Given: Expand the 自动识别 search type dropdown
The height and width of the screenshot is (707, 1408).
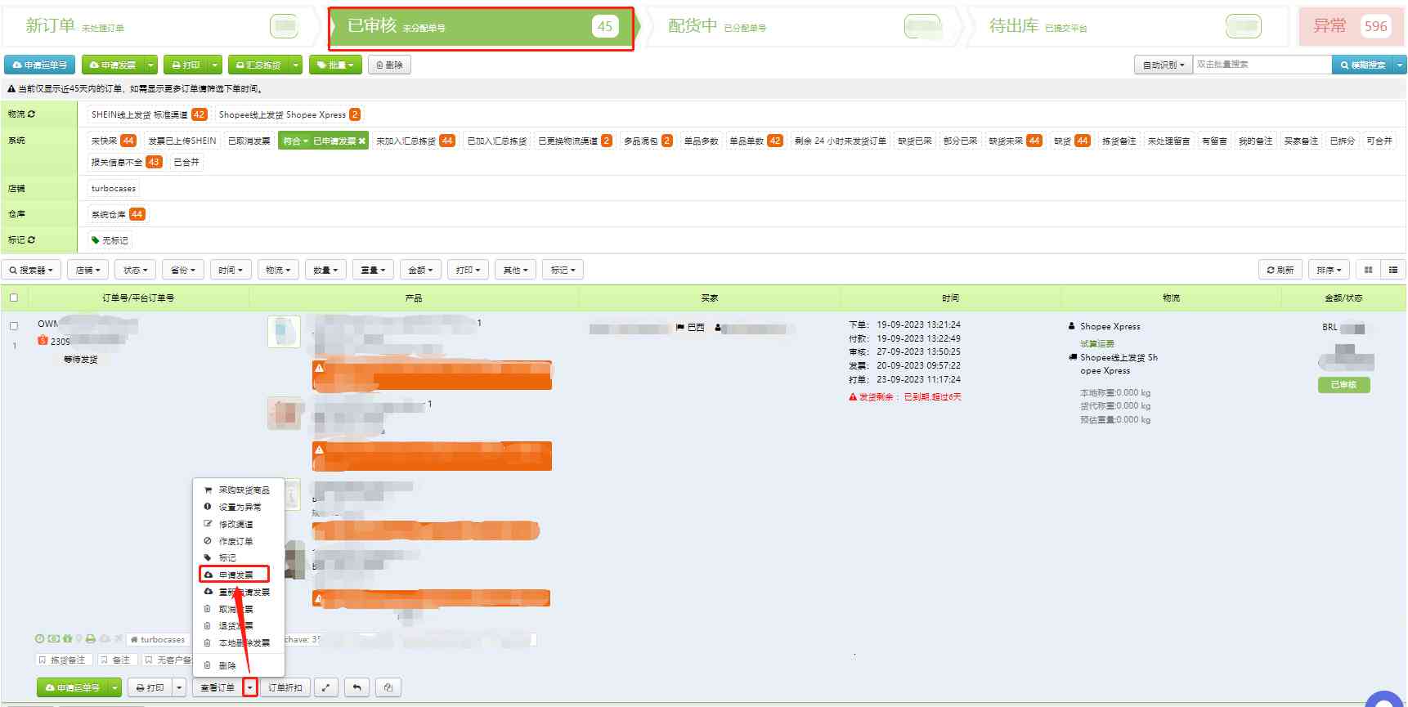Looking at the screenshot, I should [x=1163, y=65].
